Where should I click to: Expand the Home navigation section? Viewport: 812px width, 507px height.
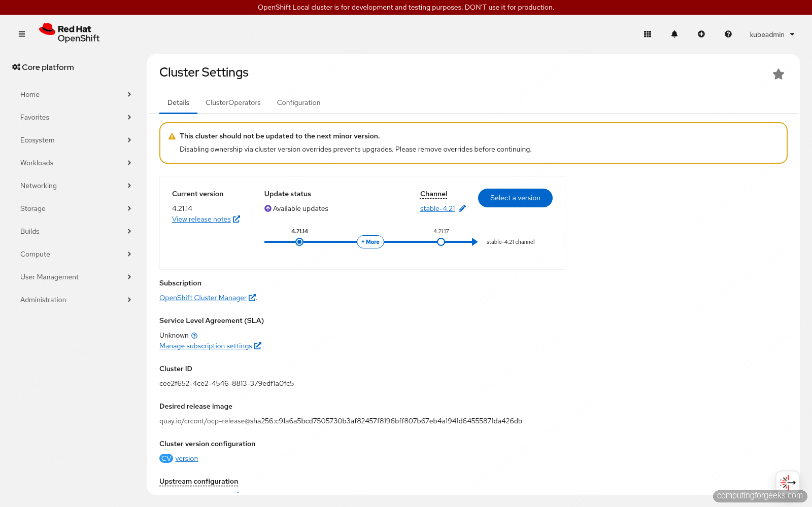pos(75,94)
